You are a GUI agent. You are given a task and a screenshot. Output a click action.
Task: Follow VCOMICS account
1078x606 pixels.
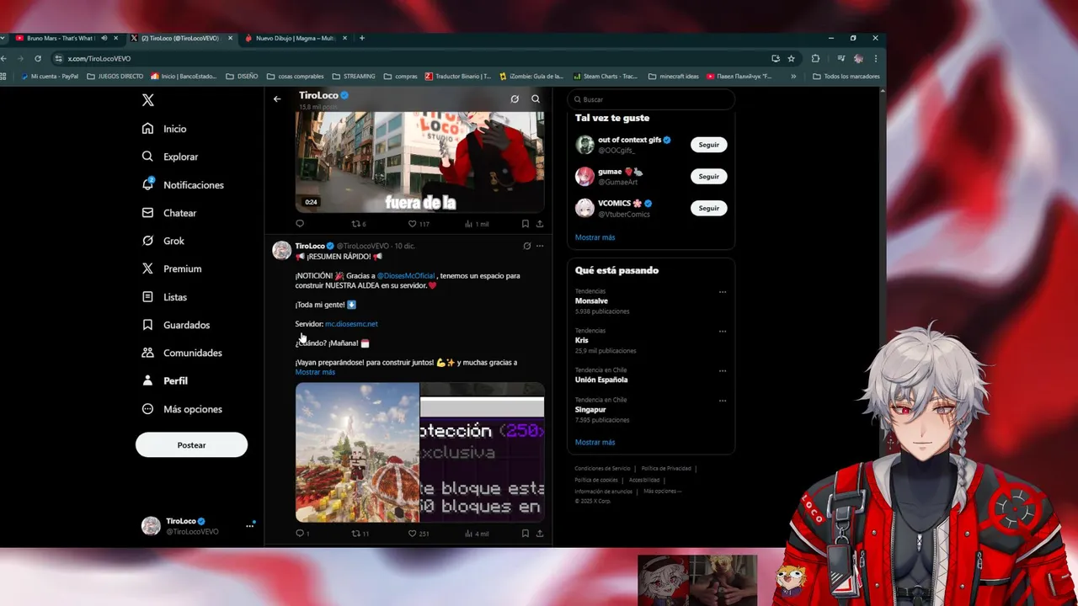709,208
